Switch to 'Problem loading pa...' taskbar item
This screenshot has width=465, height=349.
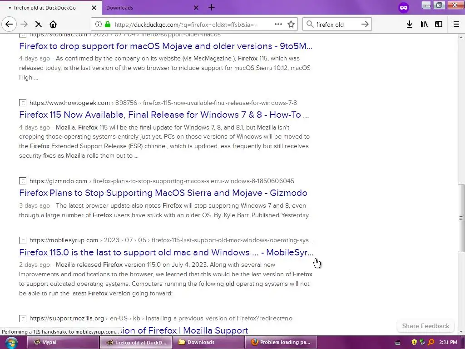[x=281, y=343]
